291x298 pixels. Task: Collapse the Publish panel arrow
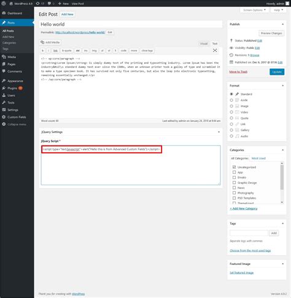coord(282,24)
